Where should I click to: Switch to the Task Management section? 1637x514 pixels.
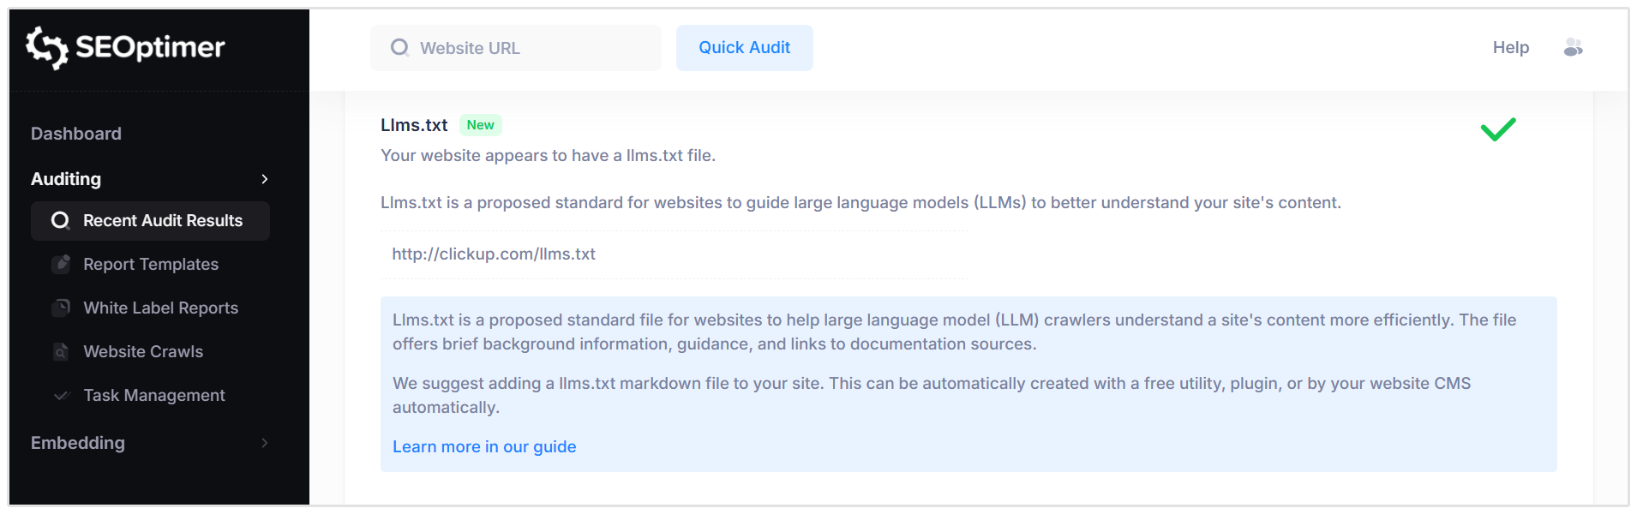click(x=153, y=395)
